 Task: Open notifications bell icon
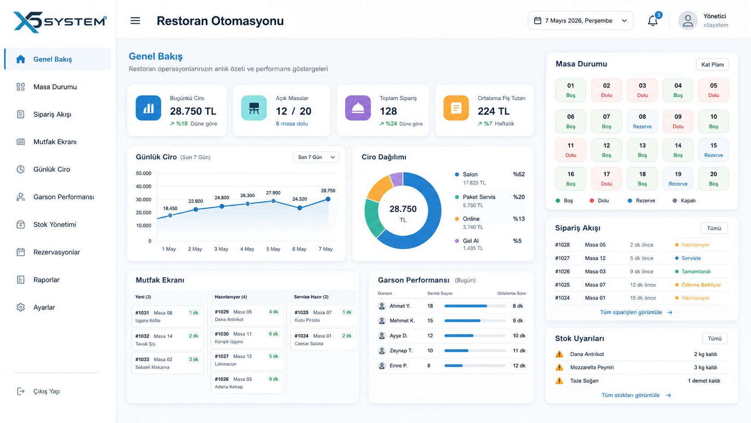click(653, 21)
